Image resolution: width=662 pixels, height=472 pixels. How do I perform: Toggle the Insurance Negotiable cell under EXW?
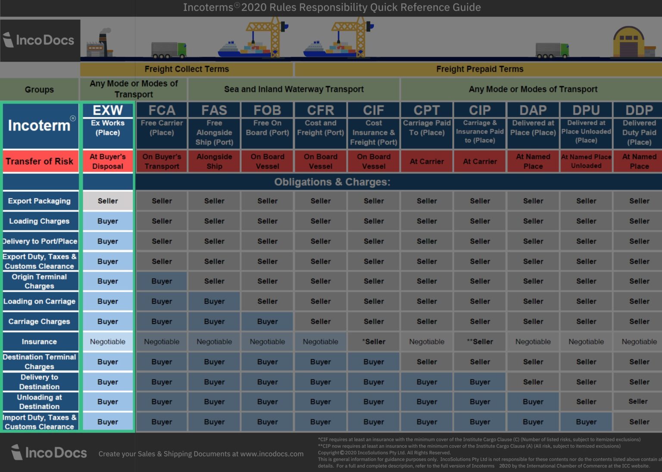pos(107,341)
